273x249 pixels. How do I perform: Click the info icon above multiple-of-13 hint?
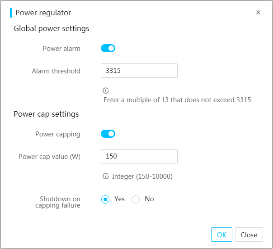[x=105, y=91]
